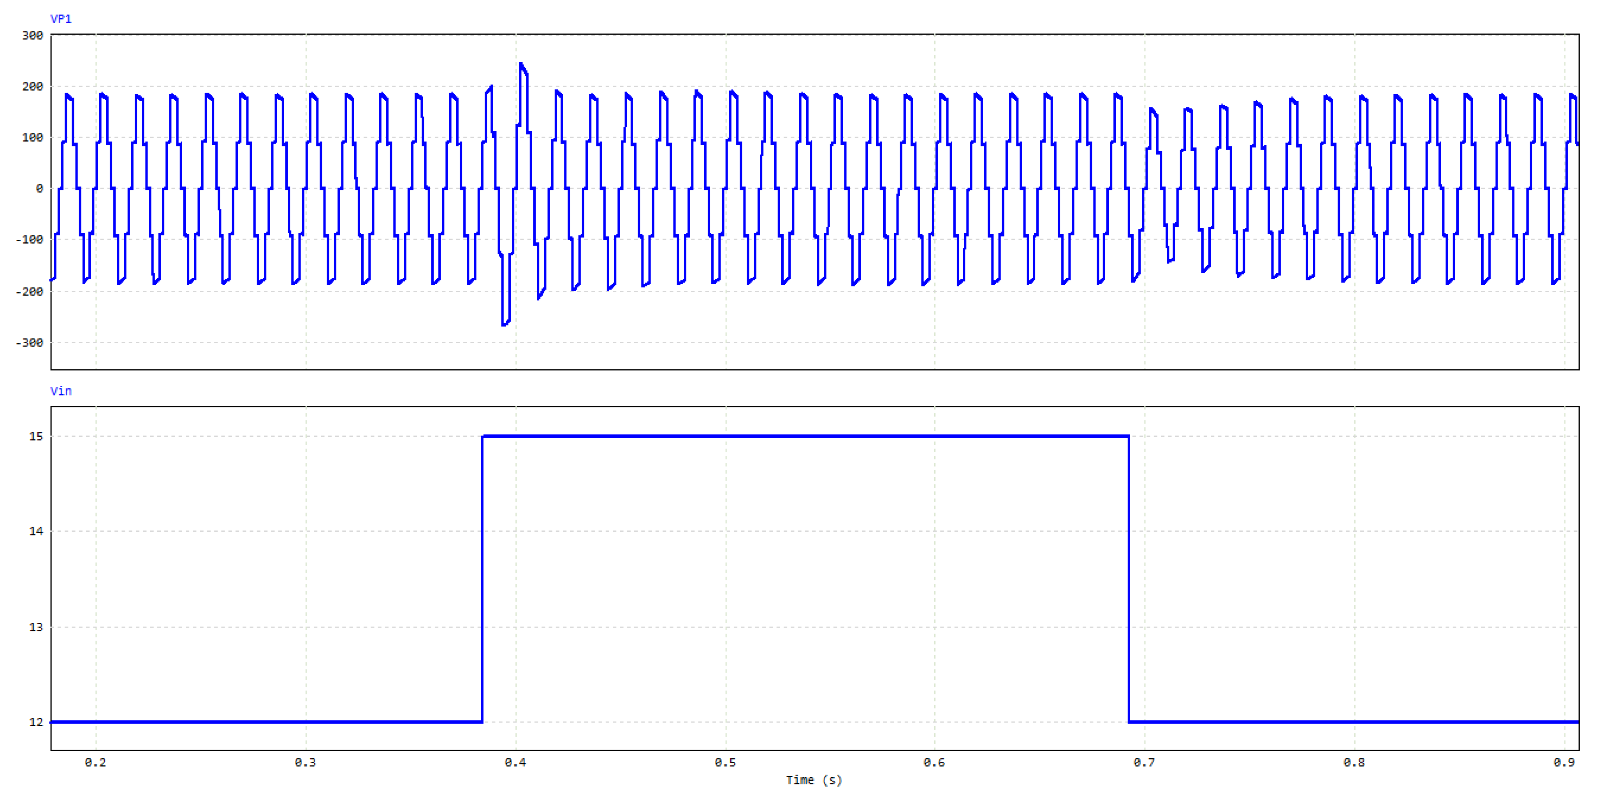Viewport: 1607px width, 794px height.
Task: Click the 0.6 time axis tick label
Action: pyautogui.click(x=934, y=762)
